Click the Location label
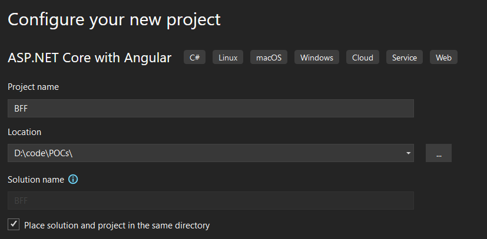The height and width of the screenshot is (239, 487). (x=25, y=132)
